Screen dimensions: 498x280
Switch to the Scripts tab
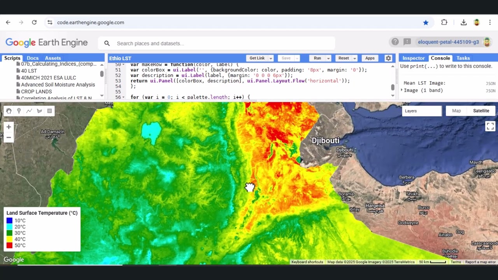[x=12, y=58]
